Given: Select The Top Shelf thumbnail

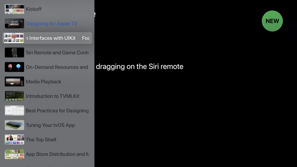Looking at the screenshot, I should tap(14, 139).
